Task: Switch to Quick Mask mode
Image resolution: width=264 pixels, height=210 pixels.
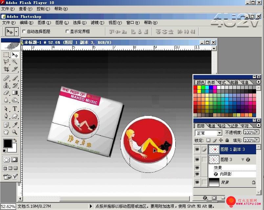Action: (14, 160)
